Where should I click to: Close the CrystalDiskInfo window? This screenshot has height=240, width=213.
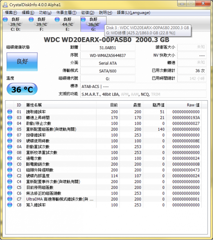tap(203, 4)
